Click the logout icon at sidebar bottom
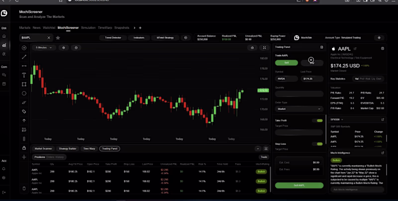 [x=4, y=193]
